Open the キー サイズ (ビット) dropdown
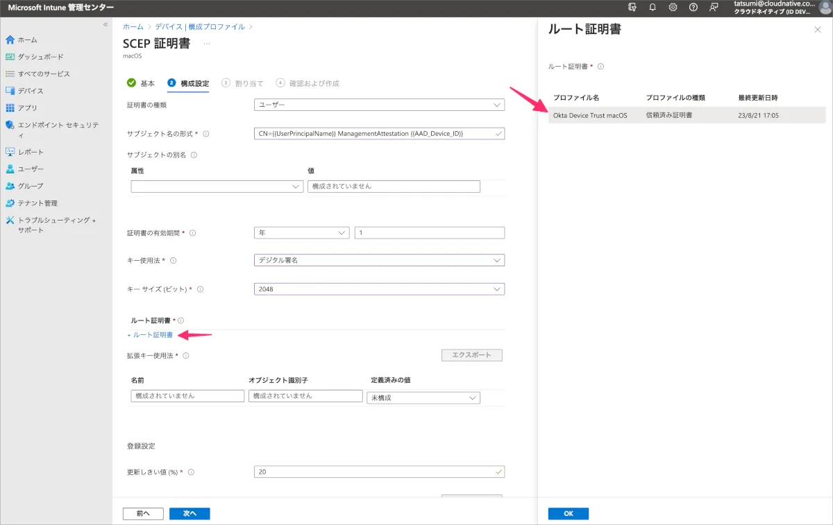Viewport: 833px width, 525px height. coord(379,289)
